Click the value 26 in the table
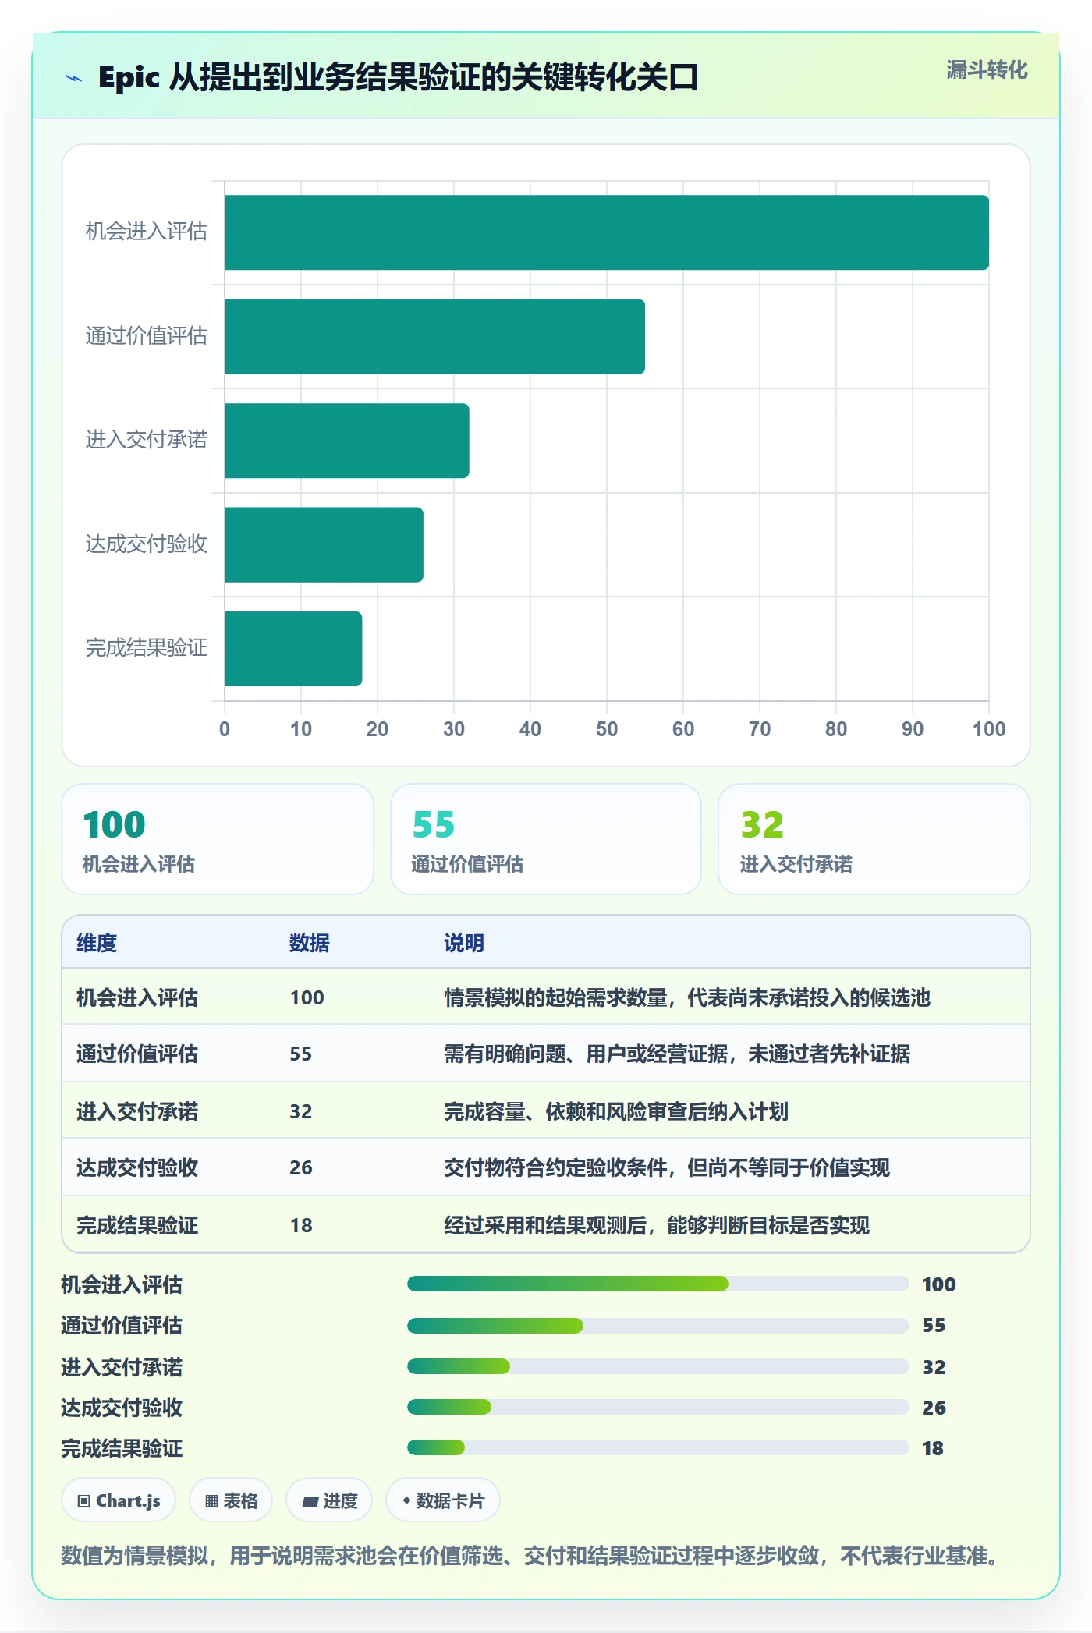This screenshot has width=1092, height=1633. pos(301,1167)
